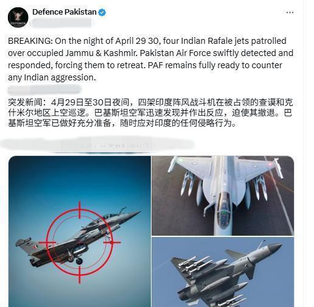Open the bottom-right image of jet with missiles
Image resolution: width=314 pixels, height=307 pixels.
[223, 272]
